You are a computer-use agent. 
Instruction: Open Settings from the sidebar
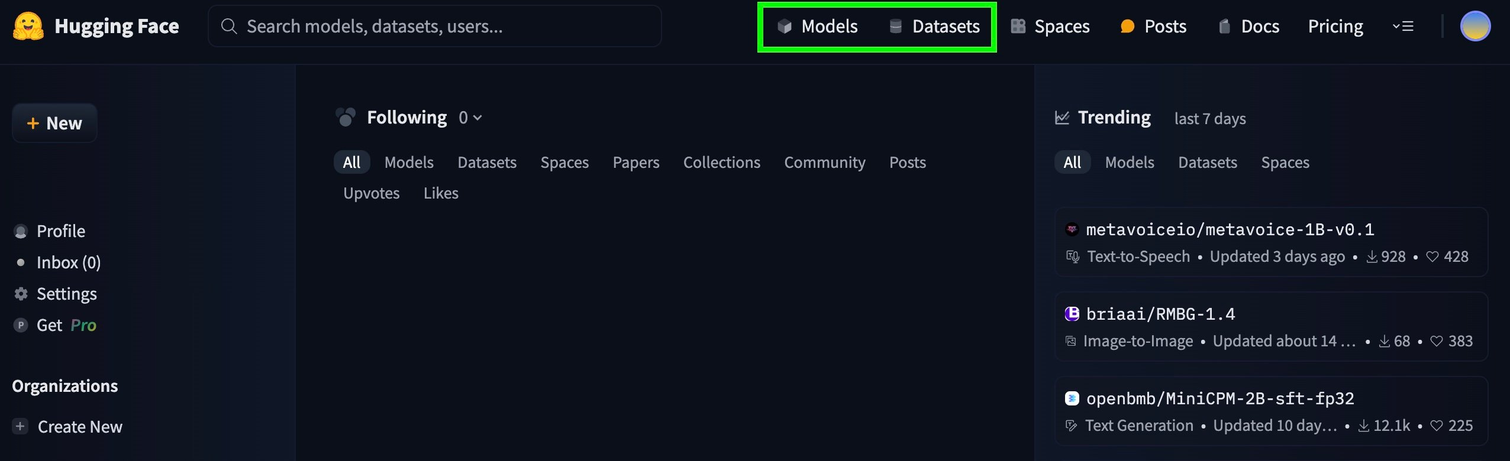click(56, 294)
